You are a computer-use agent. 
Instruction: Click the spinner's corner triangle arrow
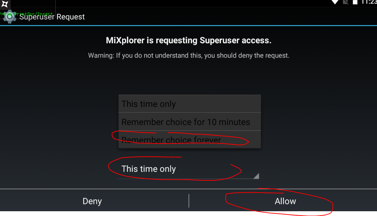[x=256, y=176]
